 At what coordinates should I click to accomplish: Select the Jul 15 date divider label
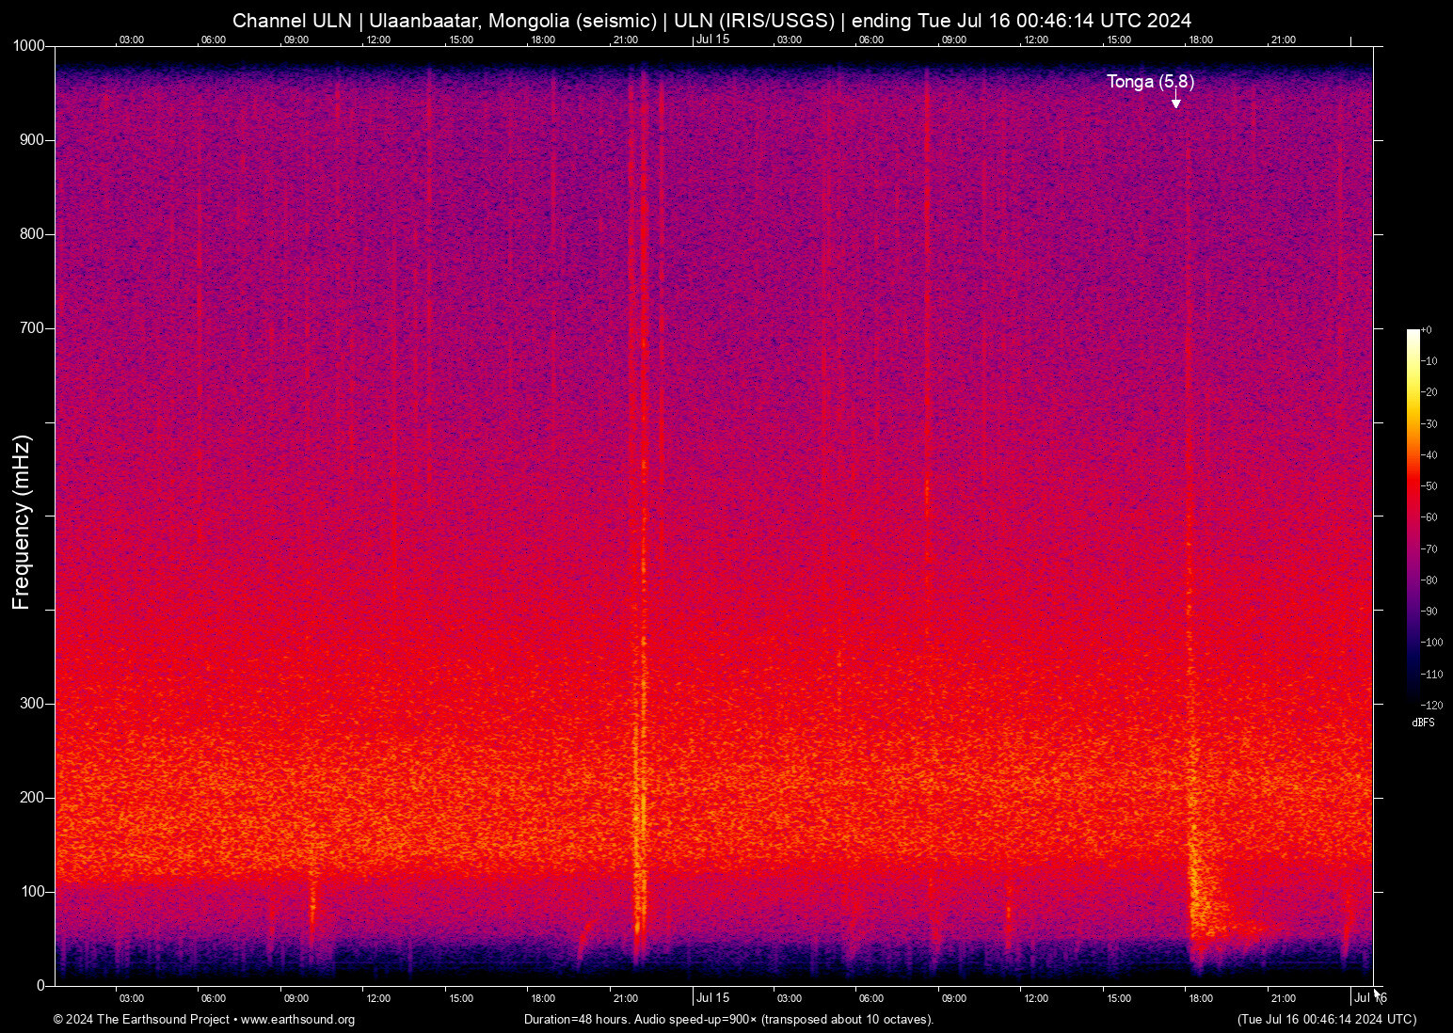(x=713, y=40)
